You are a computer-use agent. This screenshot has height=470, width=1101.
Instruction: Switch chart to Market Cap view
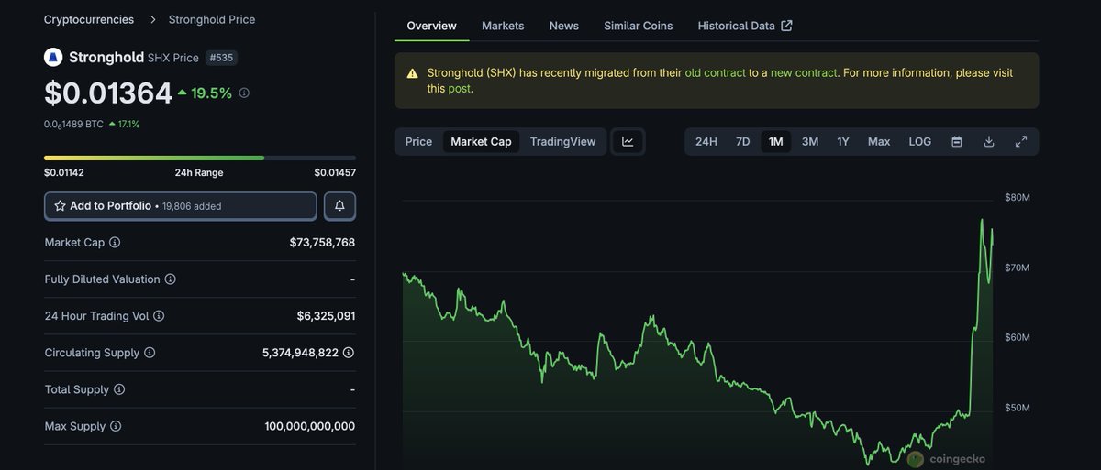point(481,141)
